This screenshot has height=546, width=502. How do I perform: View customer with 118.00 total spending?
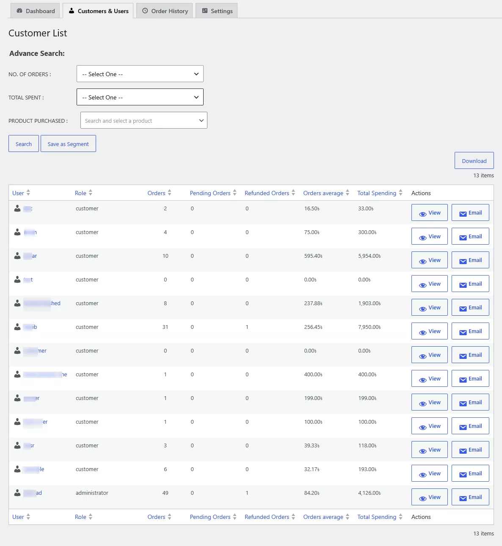[429, 449]
